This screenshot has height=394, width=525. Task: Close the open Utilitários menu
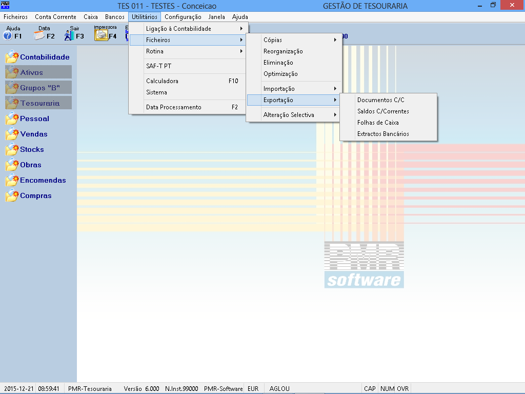(145, 17)
